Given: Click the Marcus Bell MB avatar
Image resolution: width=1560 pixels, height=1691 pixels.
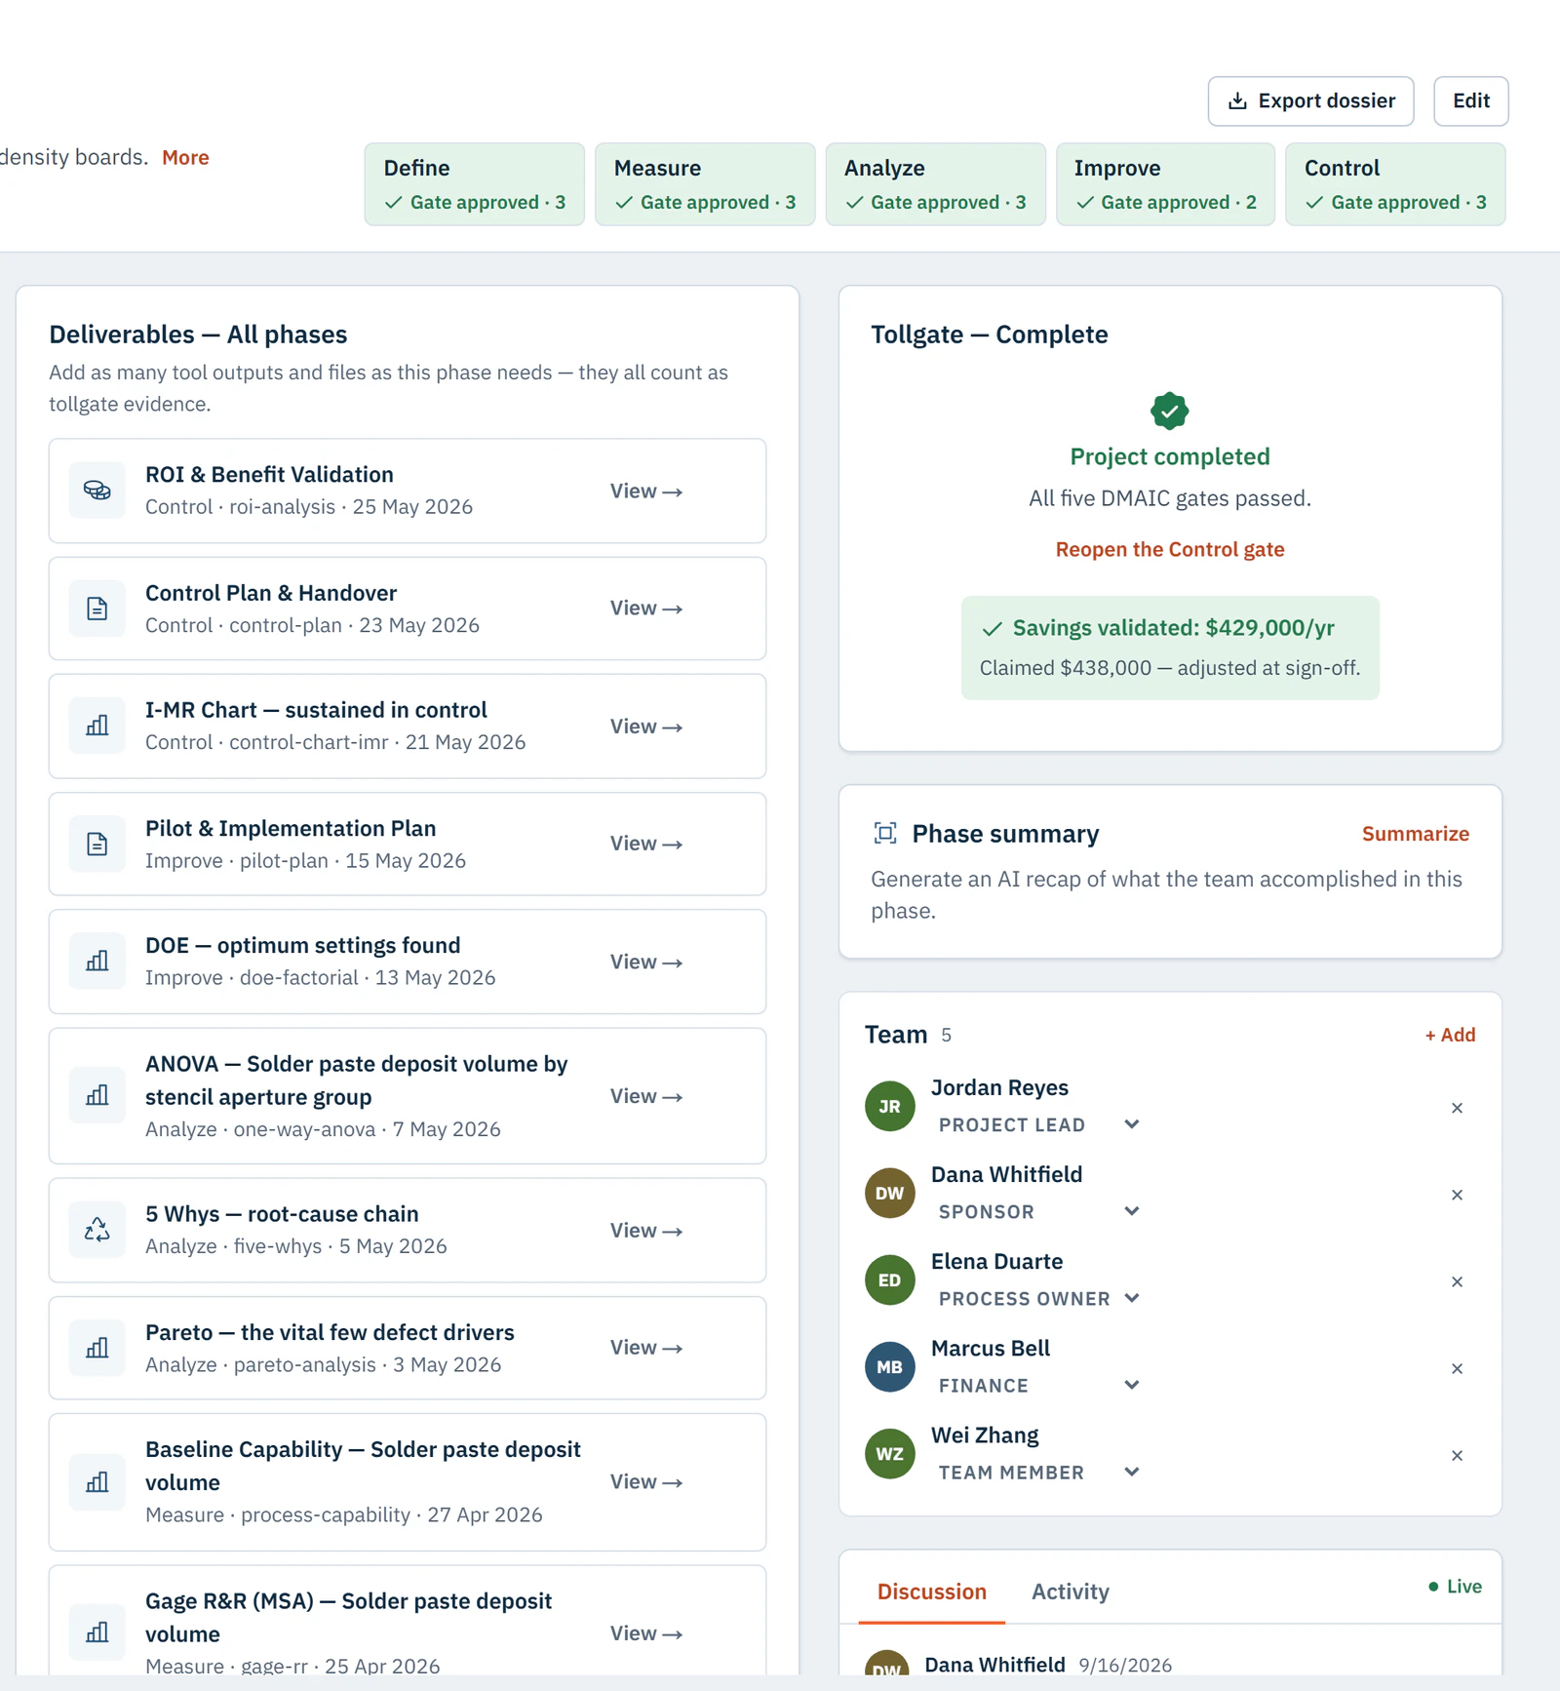Looking at the screenshot, I should click(x=889, y=1366).
